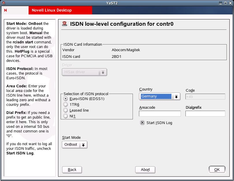Viewport: 234px width, 181px height.
Task: Select Euro-ISDN (EDSS1) protocol
Action: [65, 99]
